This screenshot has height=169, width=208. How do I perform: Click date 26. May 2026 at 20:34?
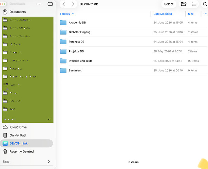(x=168, y=51)
